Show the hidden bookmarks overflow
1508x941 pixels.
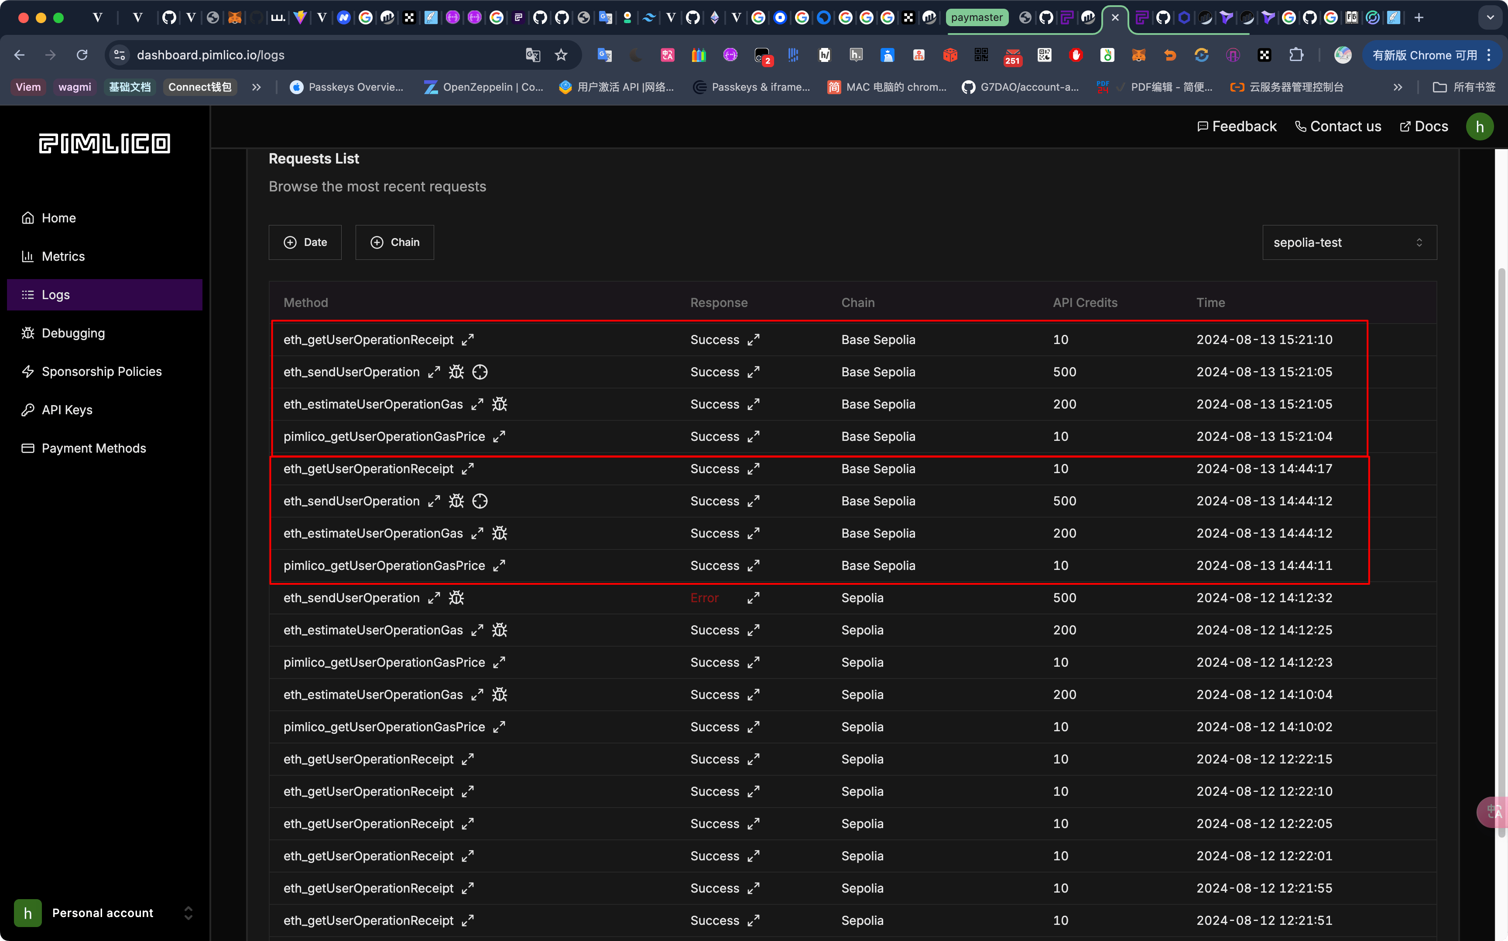click(1398, 87)
